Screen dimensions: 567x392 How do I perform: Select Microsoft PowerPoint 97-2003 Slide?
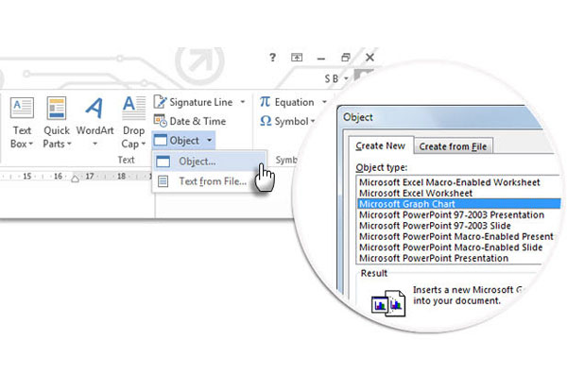[435, 226]
